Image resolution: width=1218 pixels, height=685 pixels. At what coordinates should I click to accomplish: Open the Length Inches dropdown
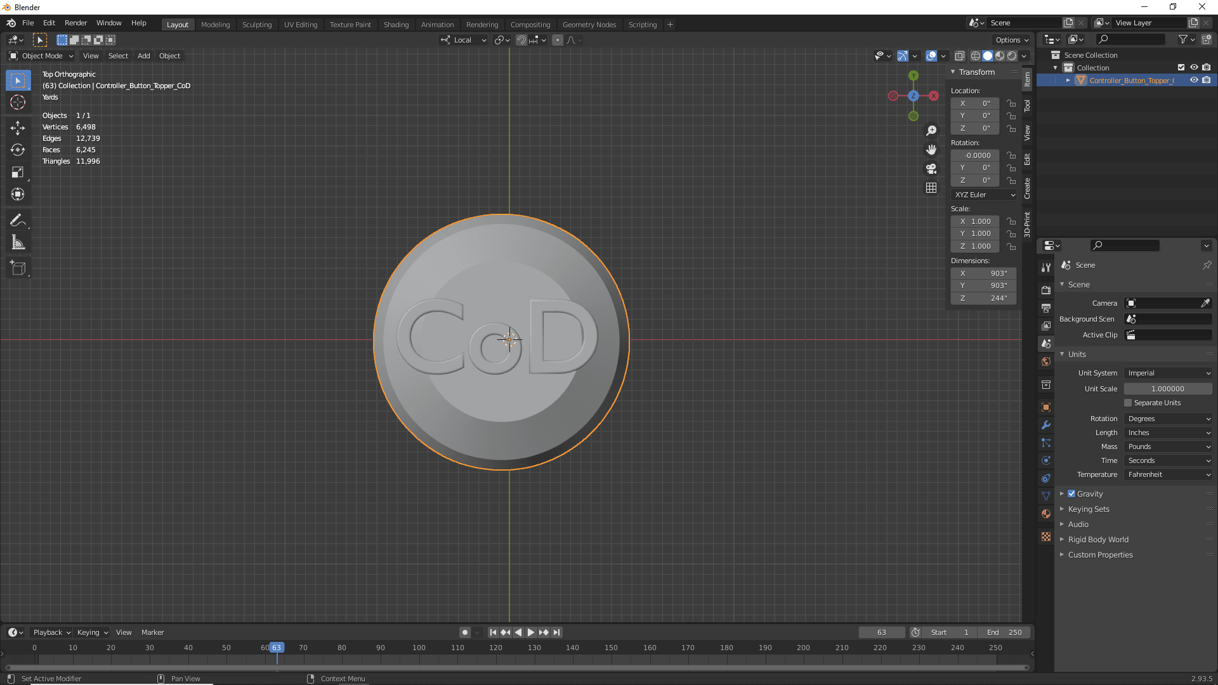[x=1169, y=433]
